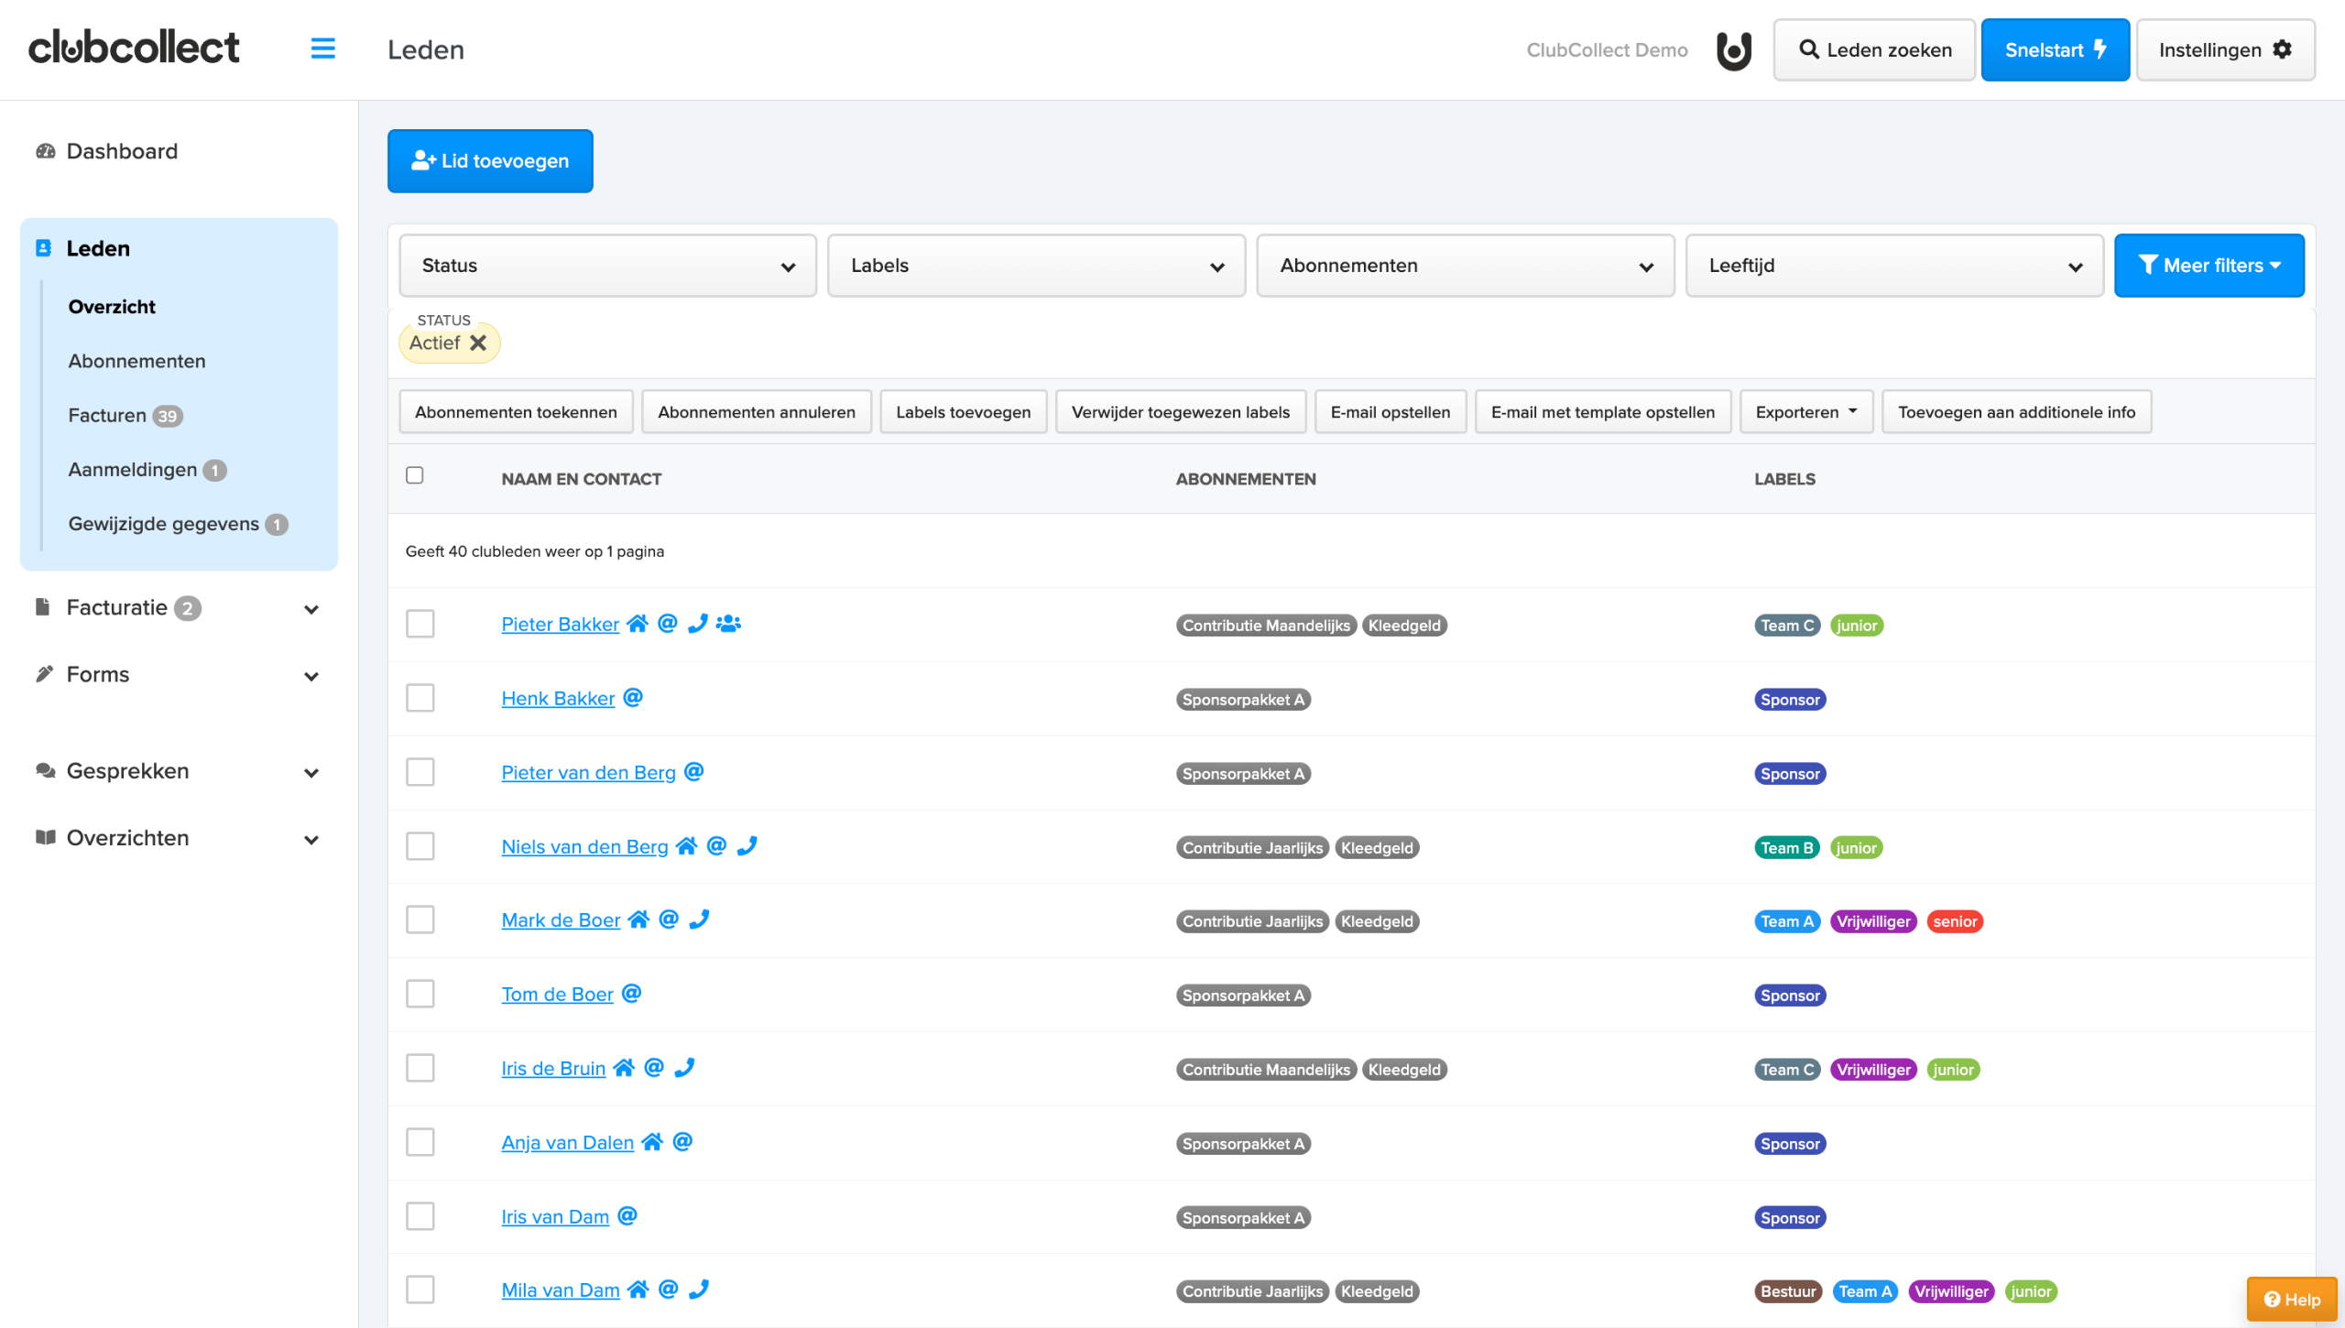This screenshot has height=1328, width=2345.
Task: Open the Status filter dropdown
Action: 607,266
